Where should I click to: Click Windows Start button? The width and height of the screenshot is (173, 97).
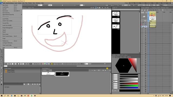(2, 96)
